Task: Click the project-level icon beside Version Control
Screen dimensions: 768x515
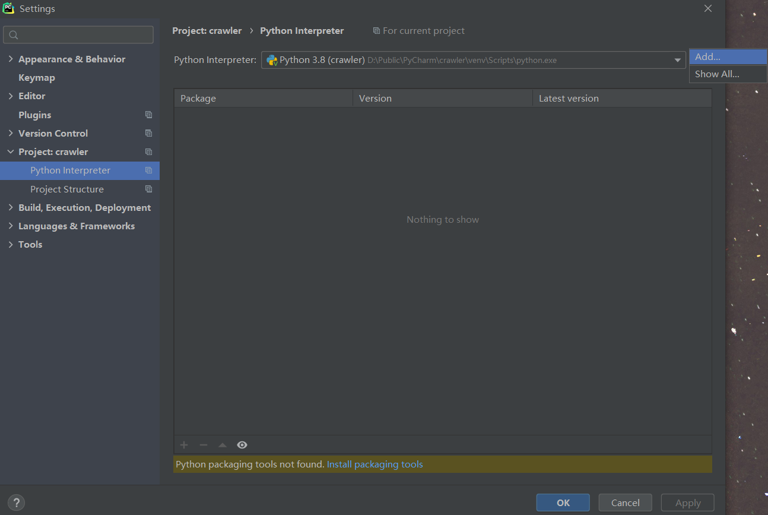Action: [x=148, y=133]
